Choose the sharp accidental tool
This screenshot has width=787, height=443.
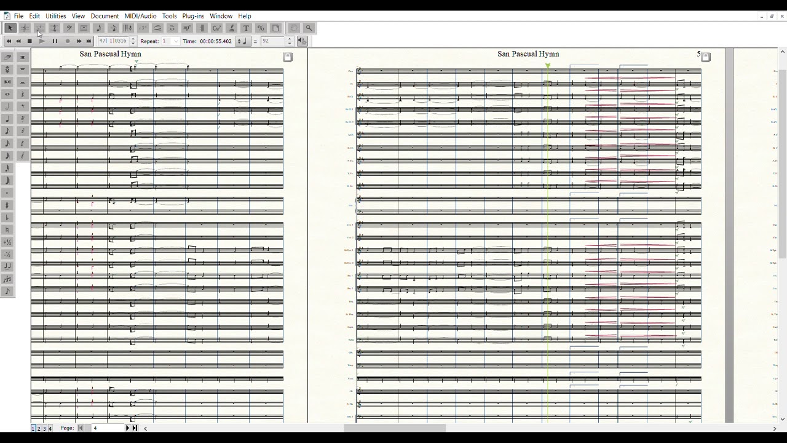[7, 205]
